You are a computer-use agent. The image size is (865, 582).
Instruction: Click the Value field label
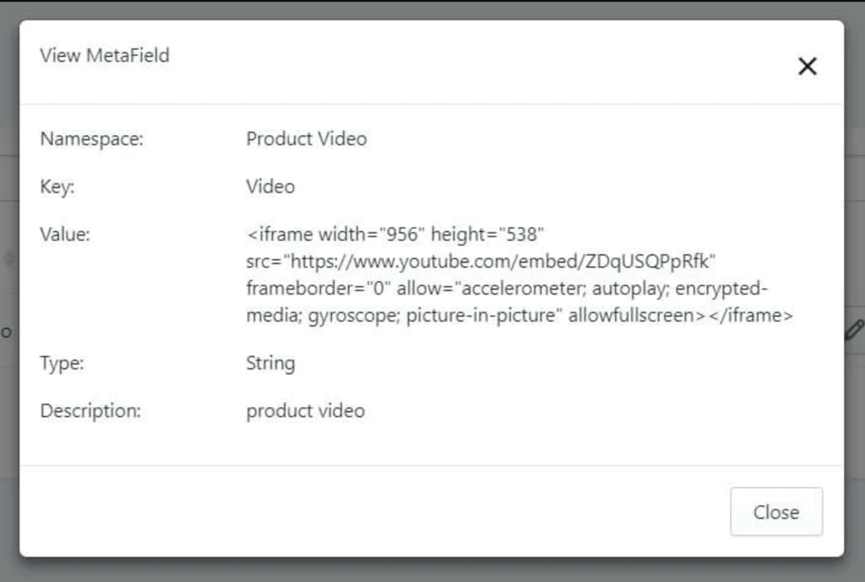tap(64, 234)
